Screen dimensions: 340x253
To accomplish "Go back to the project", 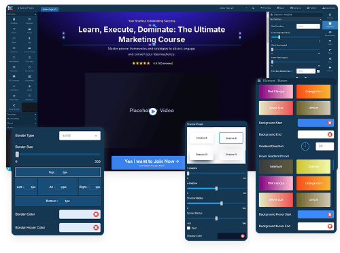I will pos(26,8).
